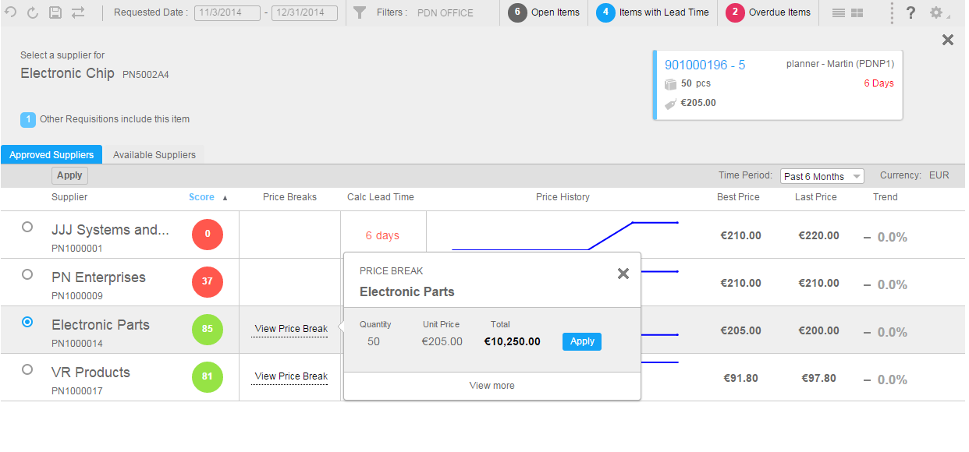This screenshot has width=969, height=452.
Task: Click the undo arrow icon
Action: tap(10, 12)
